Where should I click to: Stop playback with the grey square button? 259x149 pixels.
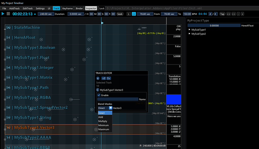pyautogui.click(x=8, y=14)
